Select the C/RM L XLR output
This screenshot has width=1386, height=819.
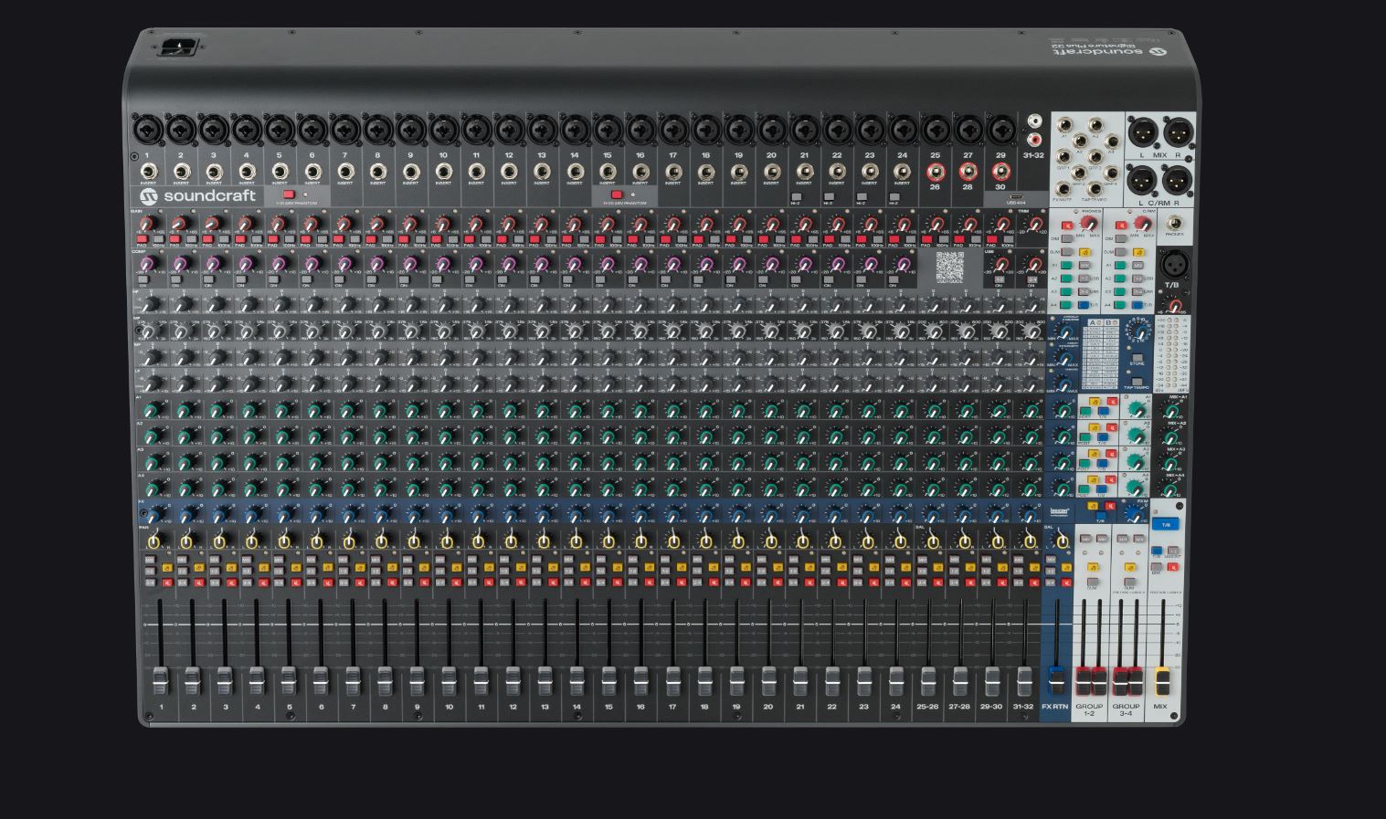[1141, 180]
